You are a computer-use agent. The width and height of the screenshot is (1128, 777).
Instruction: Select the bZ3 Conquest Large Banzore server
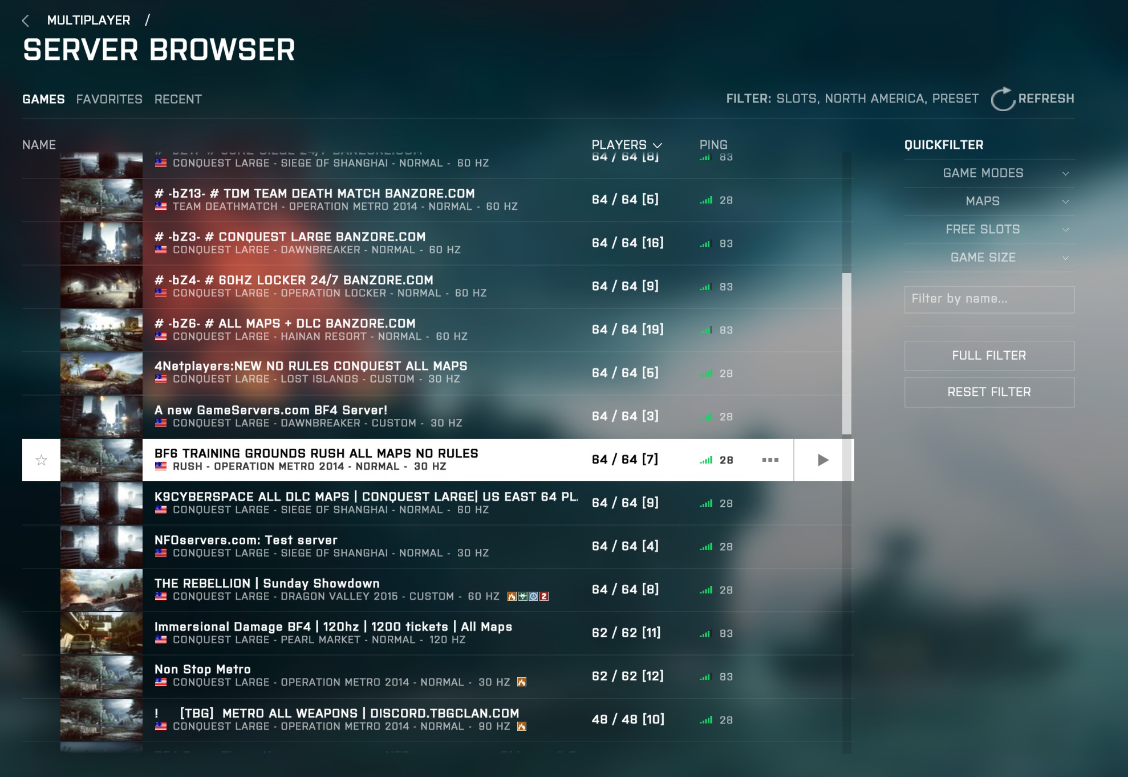tap(438, 243)
